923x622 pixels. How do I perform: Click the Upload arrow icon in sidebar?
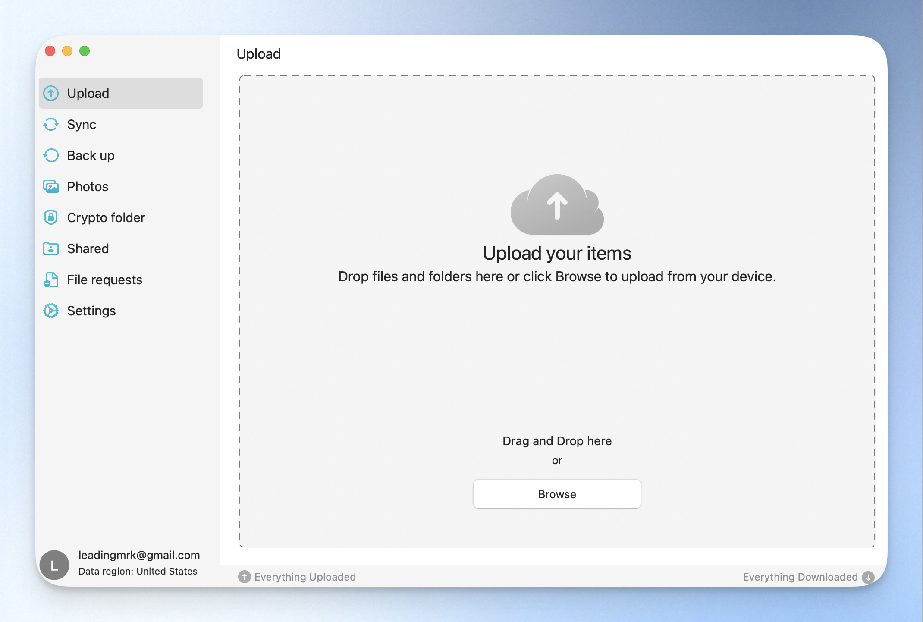click(x=51, y=93)
